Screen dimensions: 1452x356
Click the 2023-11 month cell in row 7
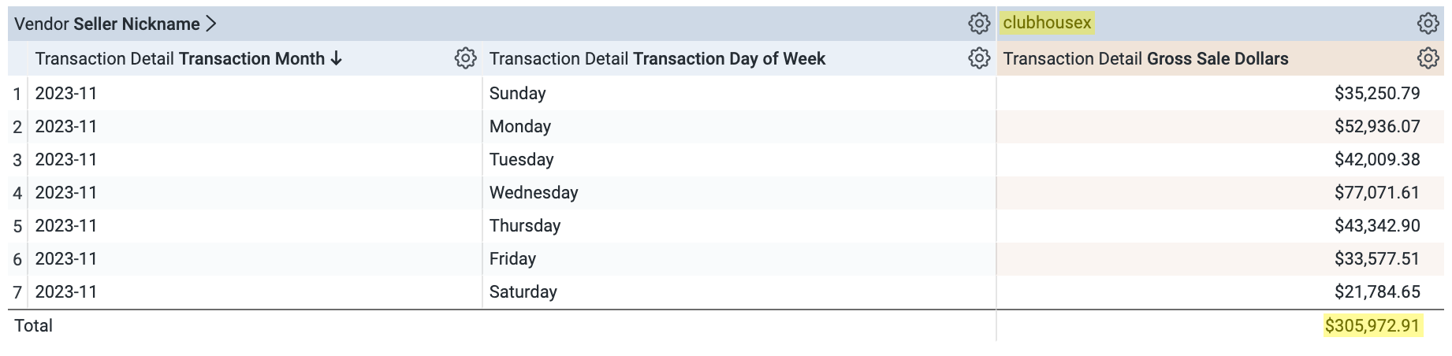(x=66, y=291)
